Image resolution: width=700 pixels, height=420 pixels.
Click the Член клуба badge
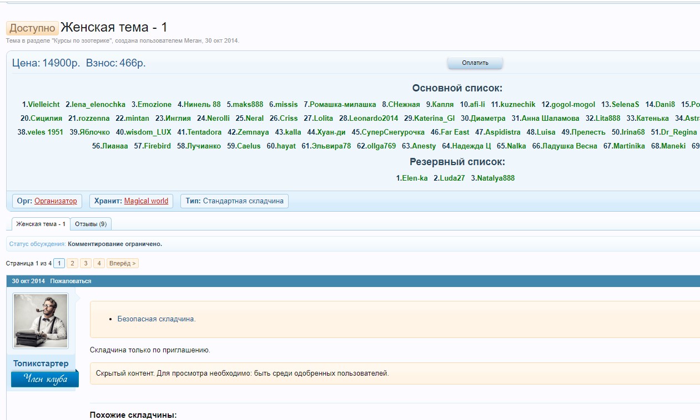coord(45,379)
